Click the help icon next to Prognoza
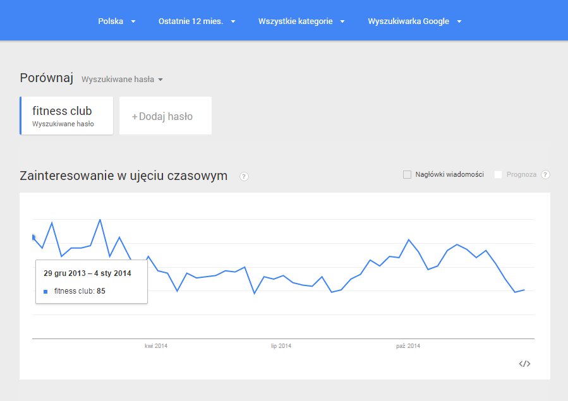 545,175
